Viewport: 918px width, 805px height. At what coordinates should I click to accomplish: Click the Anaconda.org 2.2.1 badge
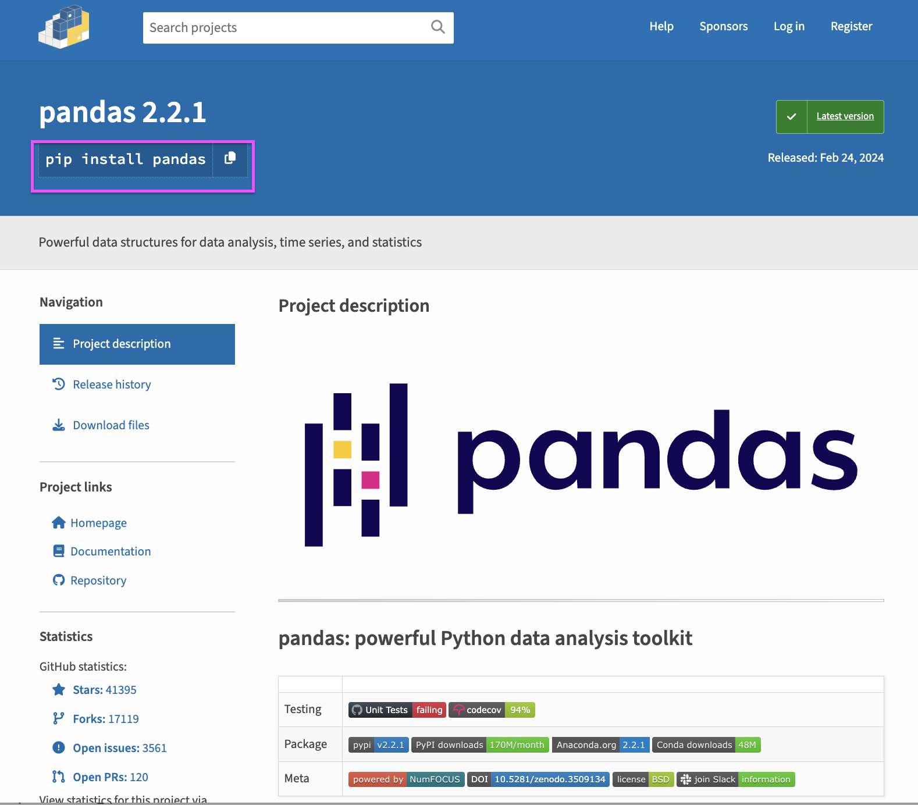(601, 745)
